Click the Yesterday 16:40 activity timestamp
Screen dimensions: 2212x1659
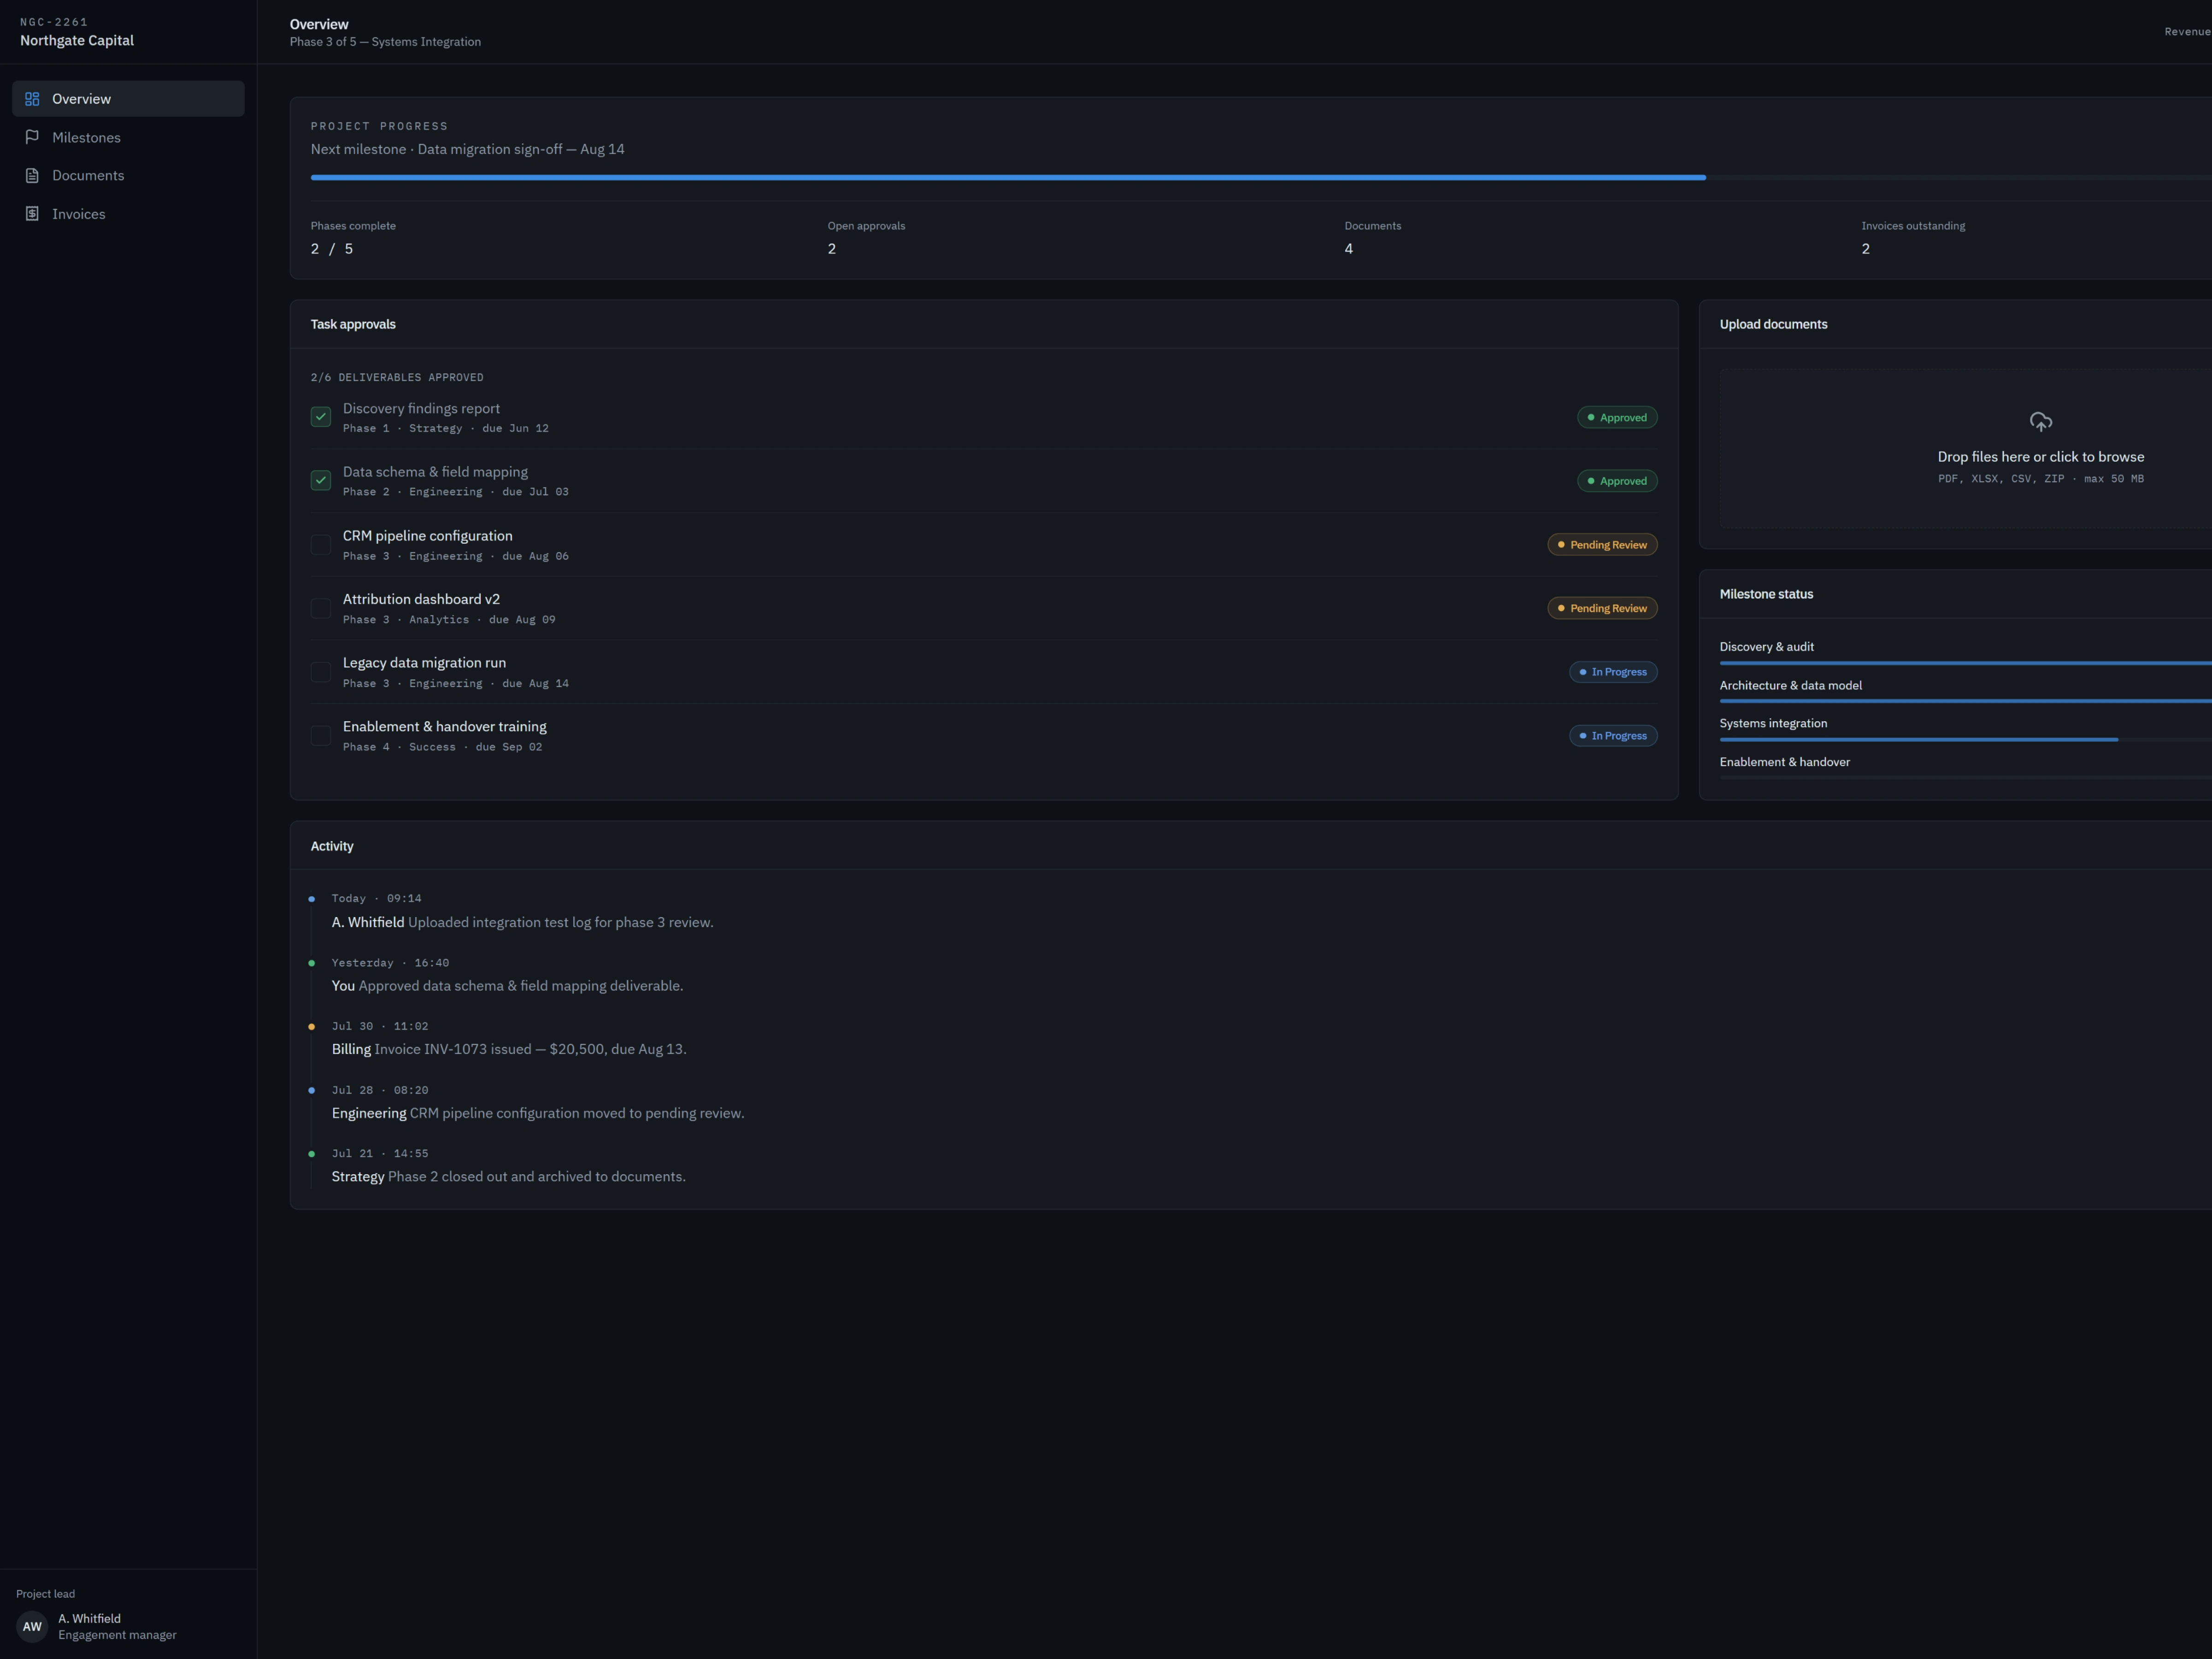(x=390, y=963)
